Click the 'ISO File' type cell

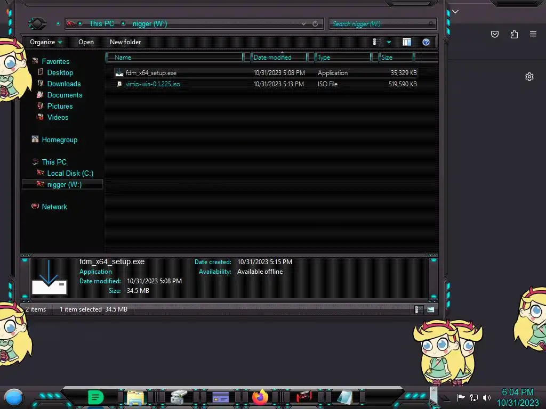(327, 84)
